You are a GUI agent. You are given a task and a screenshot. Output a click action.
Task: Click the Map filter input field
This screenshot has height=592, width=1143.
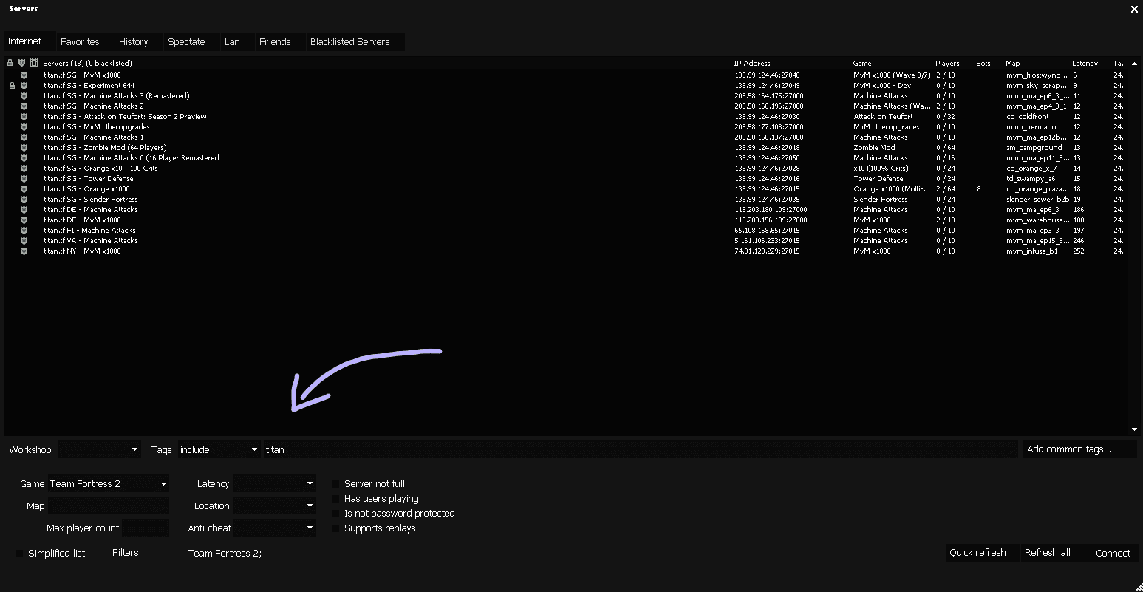coord(109,506)
